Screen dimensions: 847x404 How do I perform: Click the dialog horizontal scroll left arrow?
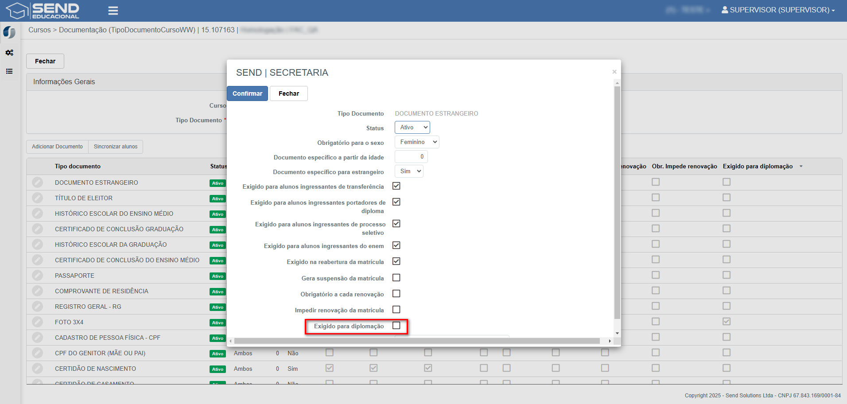pyautogui.click(x=230, y=341)
